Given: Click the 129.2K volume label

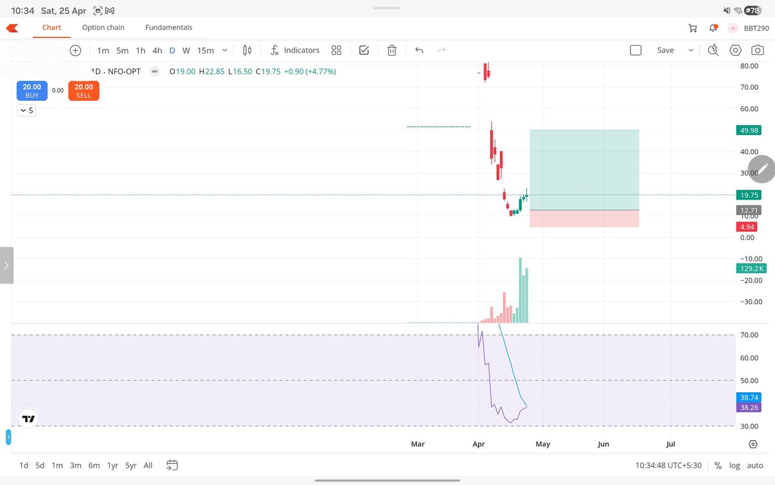Looking at the screenshot, I should (x=750, y=268).
